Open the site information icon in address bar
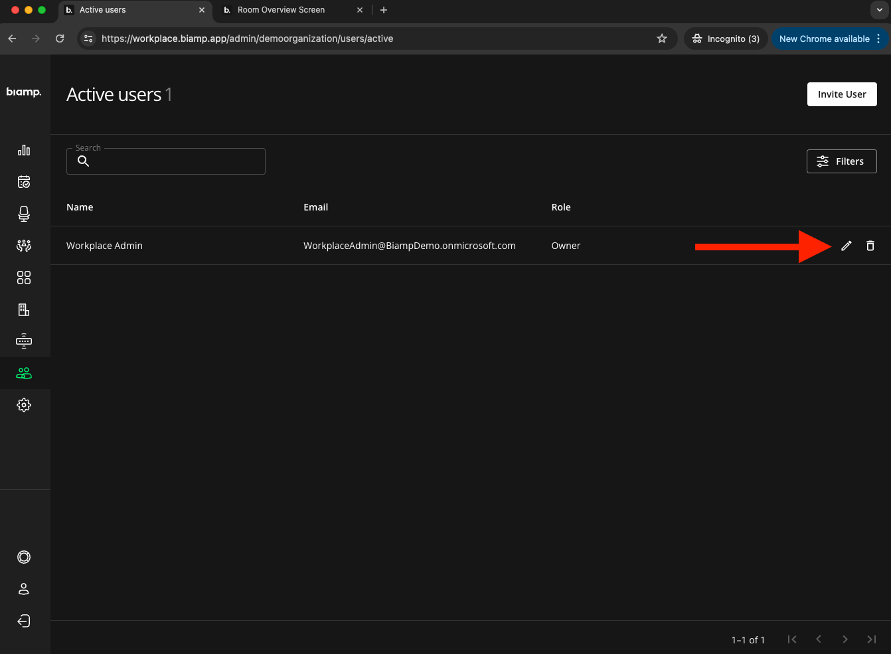Image resolution: width=891 pixels, height=654 pixels. tap(88, 39)
